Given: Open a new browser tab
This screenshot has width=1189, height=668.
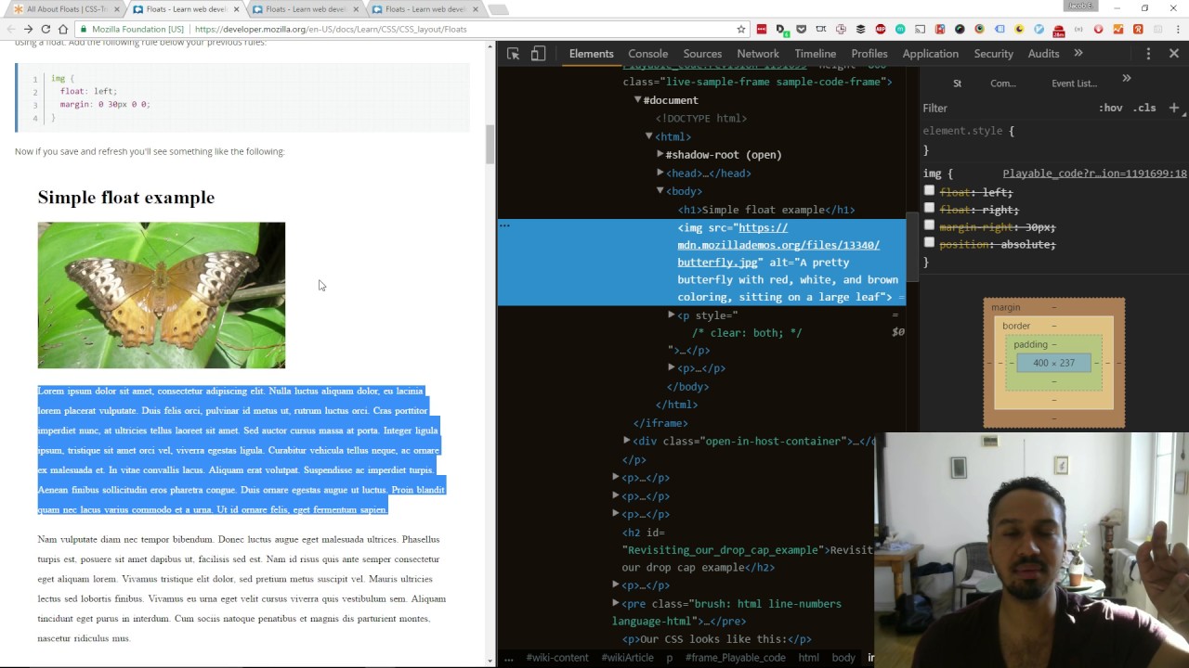Looking at the screenshot, I should pos(498,9).
